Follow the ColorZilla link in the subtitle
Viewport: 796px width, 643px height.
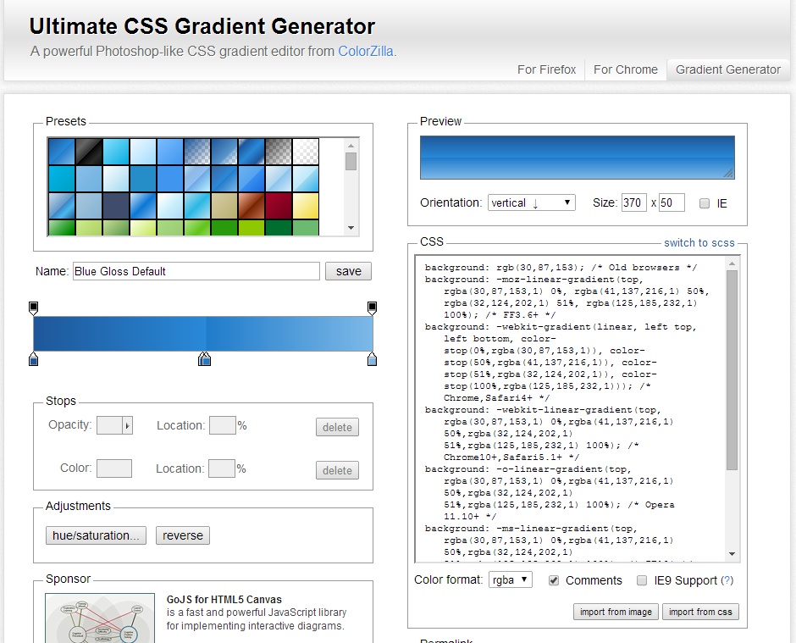tap(366, 52)
